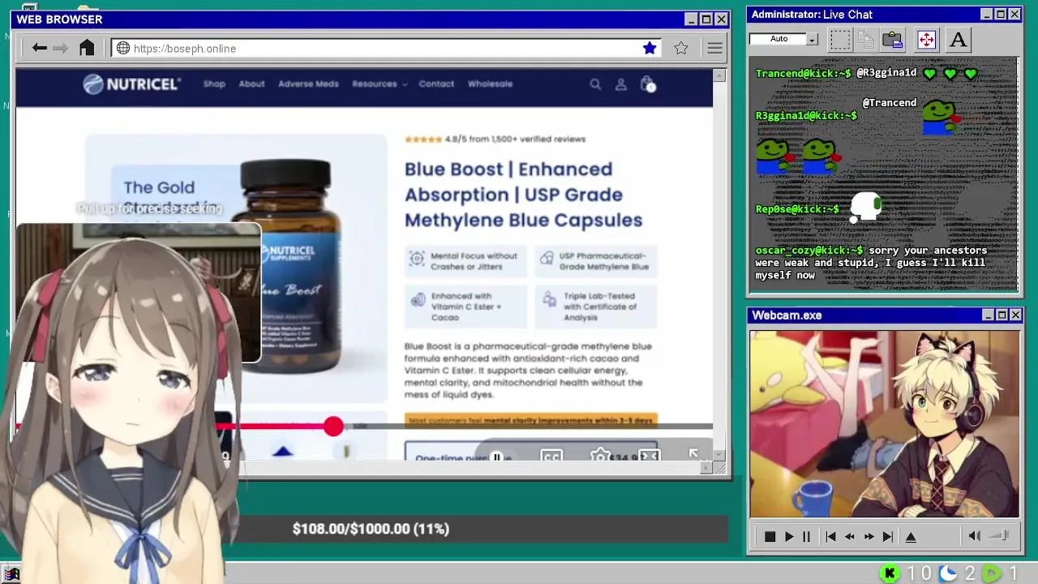The height and width of the screenshot is (584, 1038).
Task: Skip to next track in Webcam.exe
Action: click(x=888, y=537)
